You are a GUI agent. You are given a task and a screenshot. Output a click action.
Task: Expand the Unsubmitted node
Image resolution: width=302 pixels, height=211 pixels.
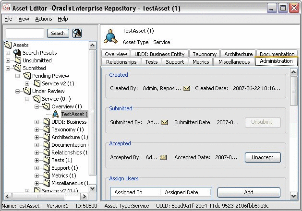[8, 60]
